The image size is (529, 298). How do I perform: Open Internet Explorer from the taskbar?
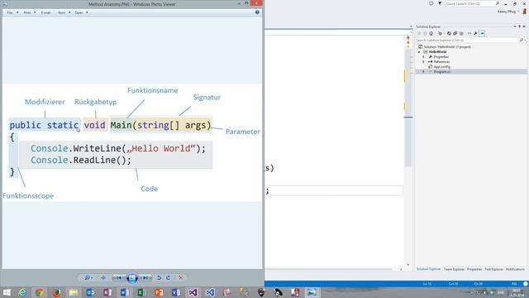[x=22, y=292]
